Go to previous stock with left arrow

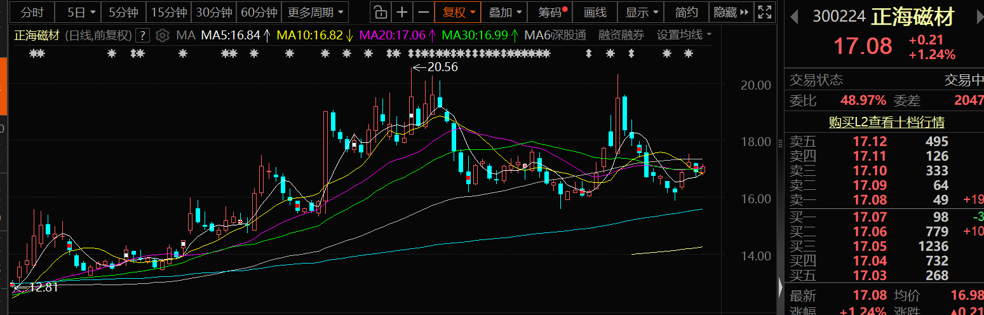[793, 18]
